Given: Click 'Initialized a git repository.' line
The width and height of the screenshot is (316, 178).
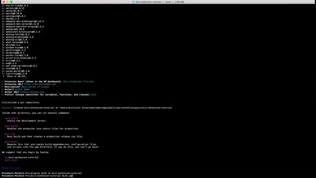Looking at the screenshot, I should point(21,103).
